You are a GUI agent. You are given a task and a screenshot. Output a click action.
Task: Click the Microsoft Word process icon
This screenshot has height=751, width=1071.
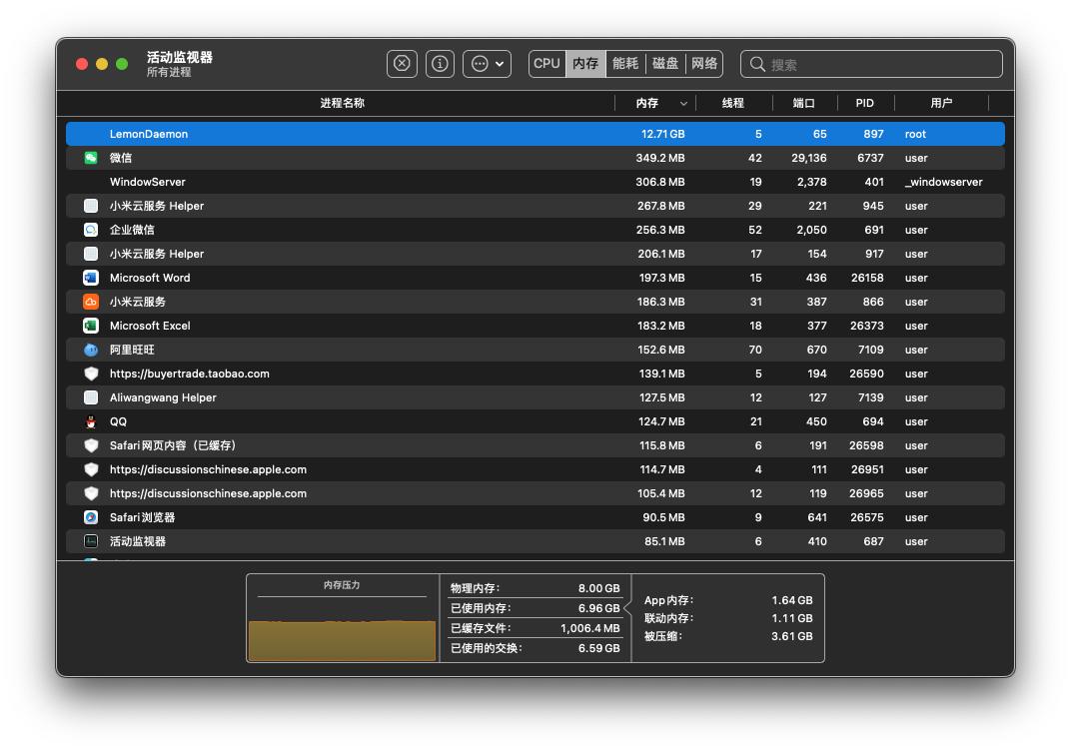[x=91, y=278]
